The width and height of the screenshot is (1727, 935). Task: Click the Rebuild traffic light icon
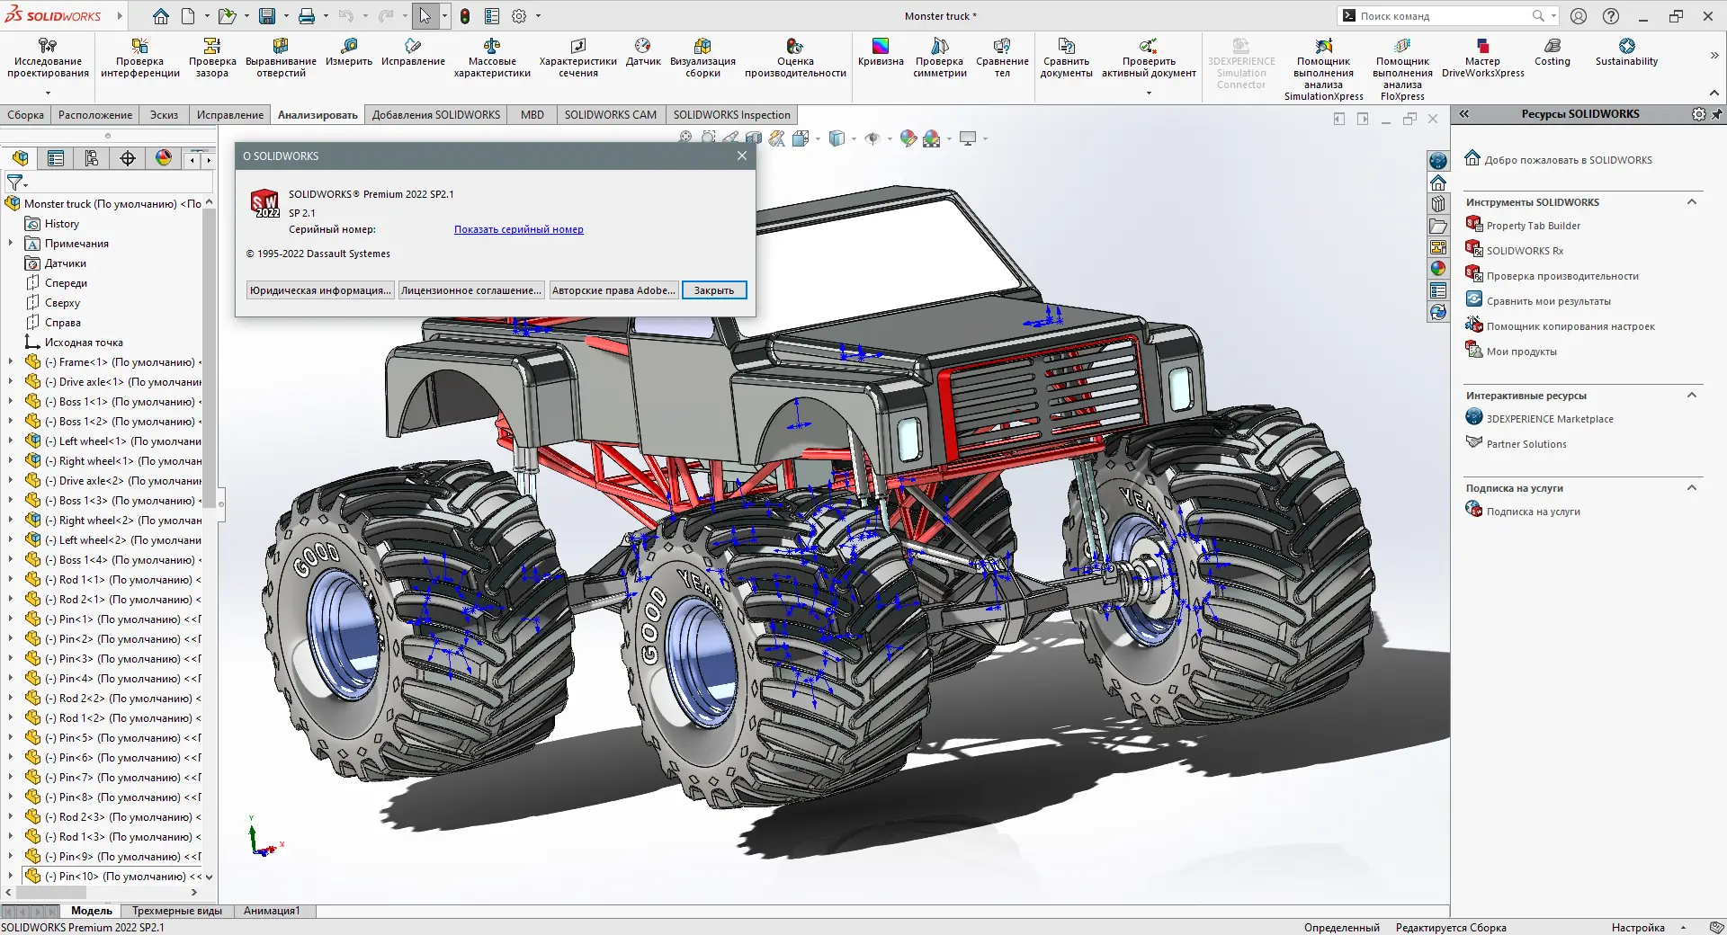pos(465,16)
